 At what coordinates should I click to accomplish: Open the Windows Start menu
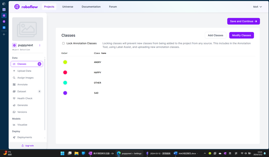63,153
